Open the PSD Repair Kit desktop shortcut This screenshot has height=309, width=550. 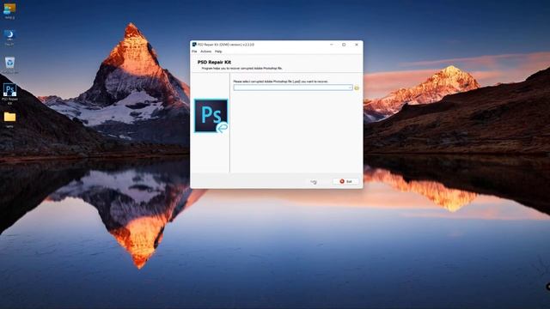pyautogui.click(x=9, y=94)
